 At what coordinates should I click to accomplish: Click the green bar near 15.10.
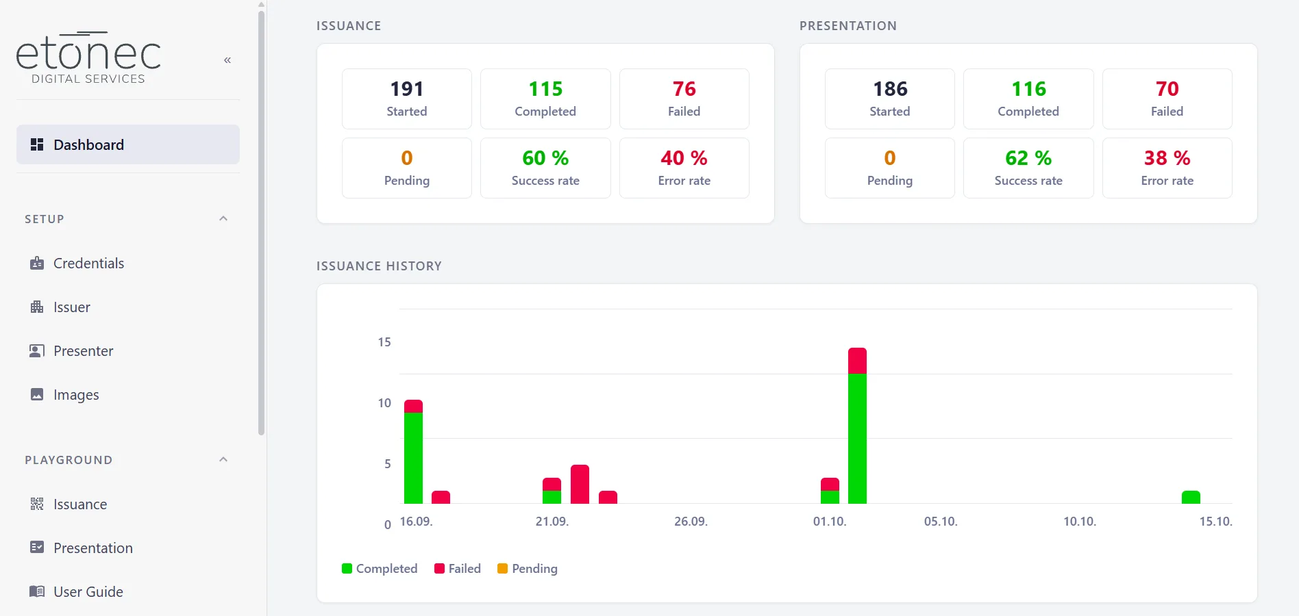[x=1191, y=498]
